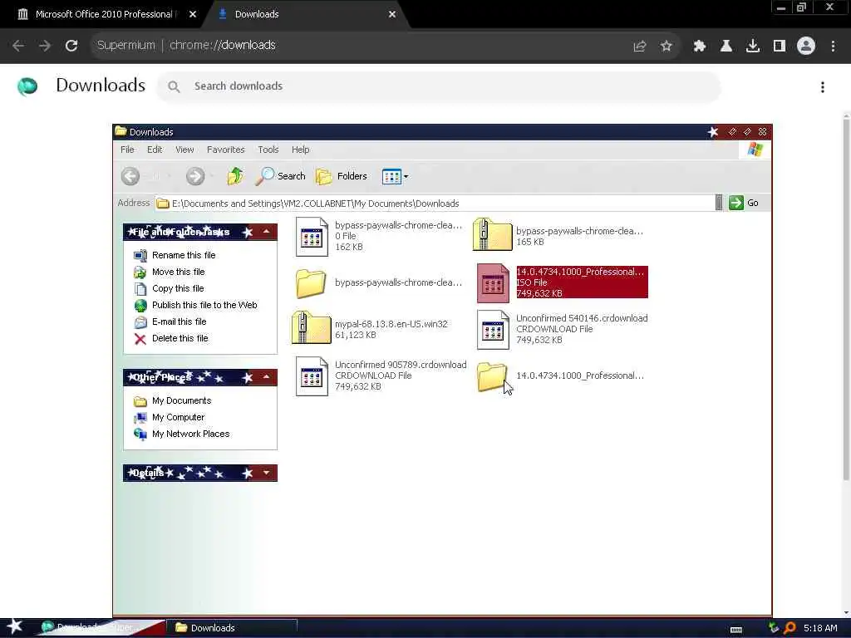Click the Search downloads field
Screen dimensions: 851x638
pos(439,86)
